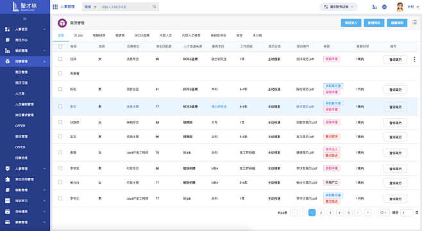
Task: Go to the previous page arrow
Action: 303,212
